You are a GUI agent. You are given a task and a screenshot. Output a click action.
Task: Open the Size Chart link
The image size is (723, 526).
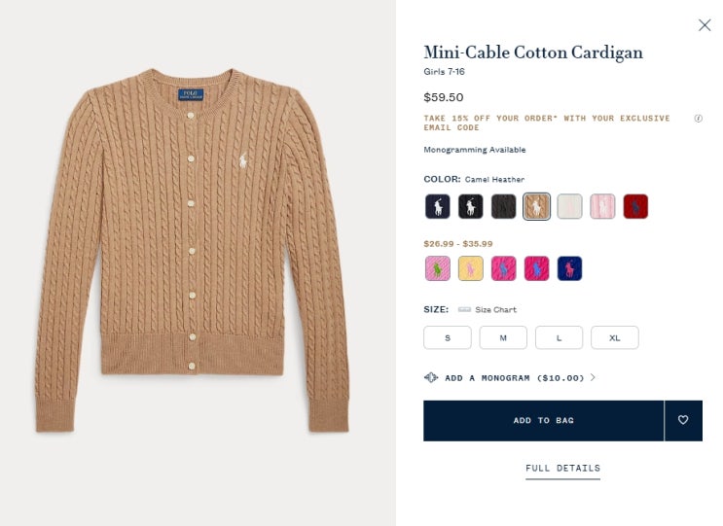496,309
